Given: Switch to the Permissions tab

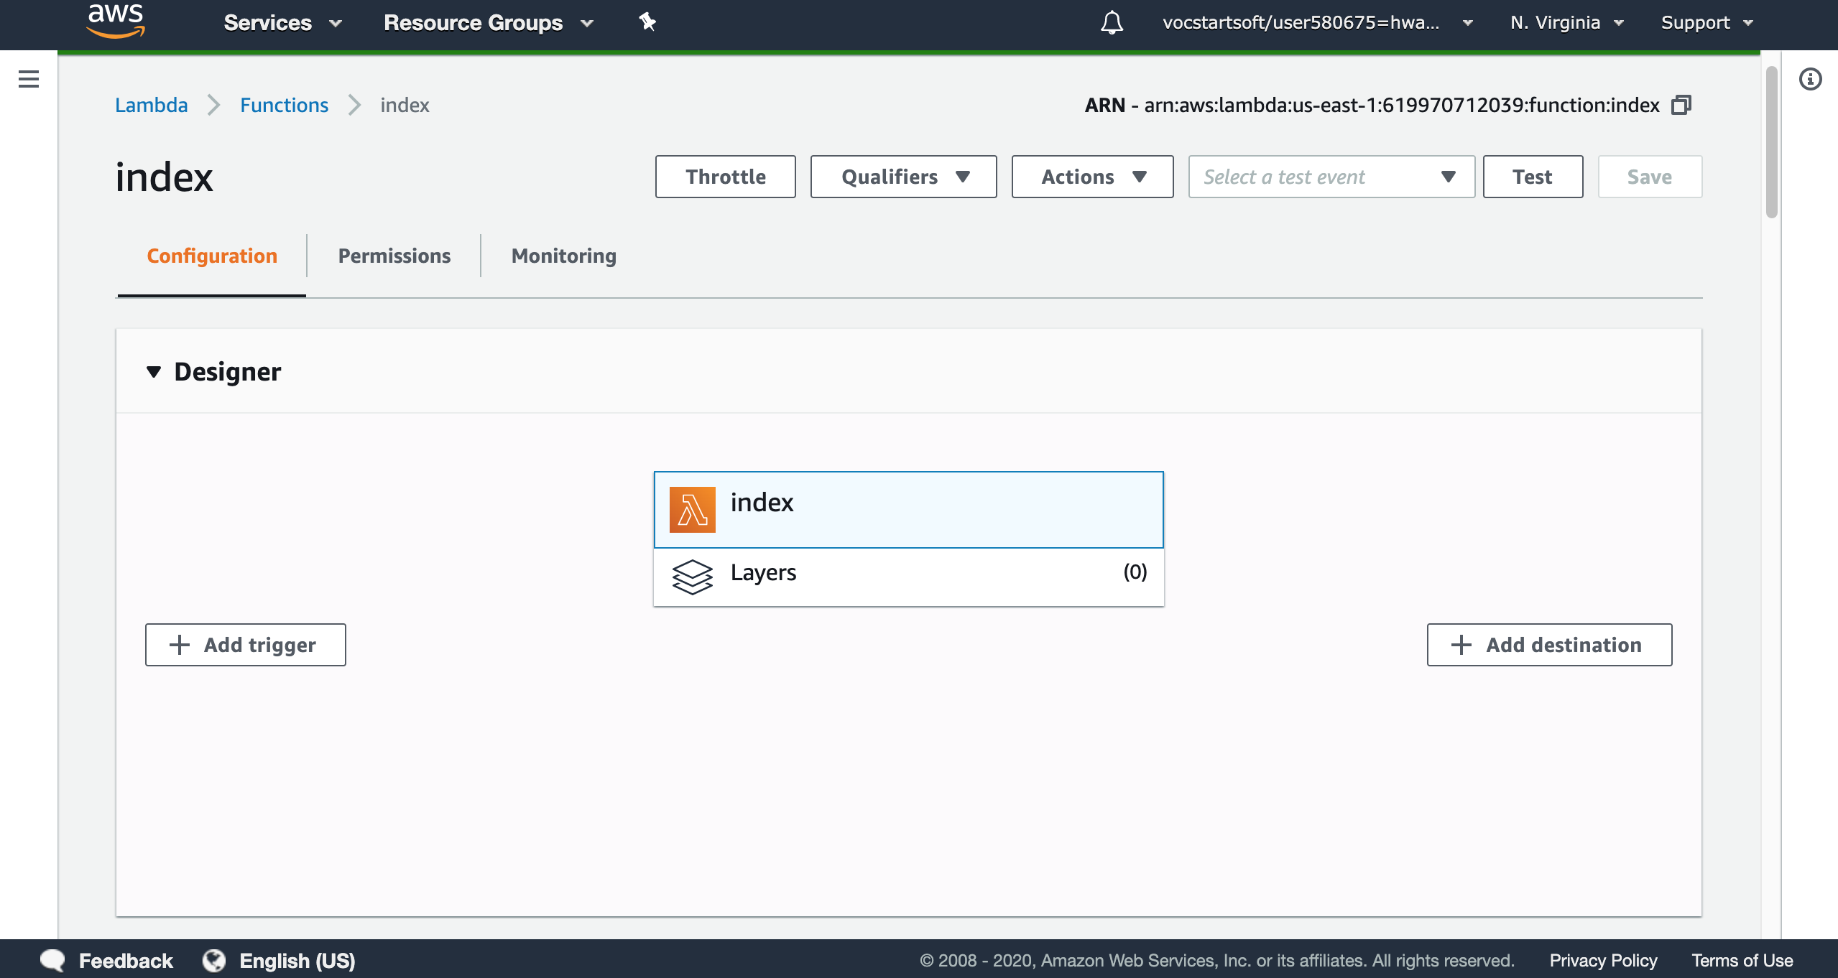Looking at the screenshot, I should click(x=394, y=256).
